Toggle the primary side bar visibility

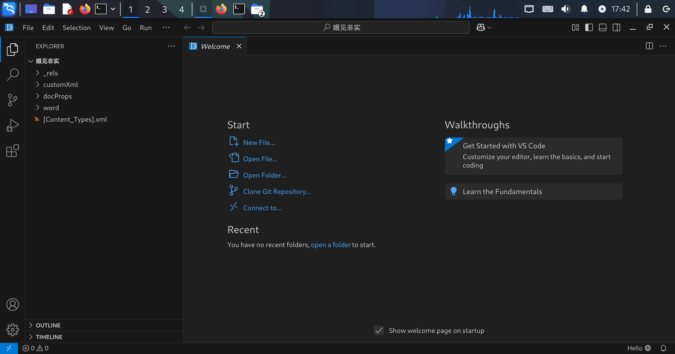click(589, 27)
